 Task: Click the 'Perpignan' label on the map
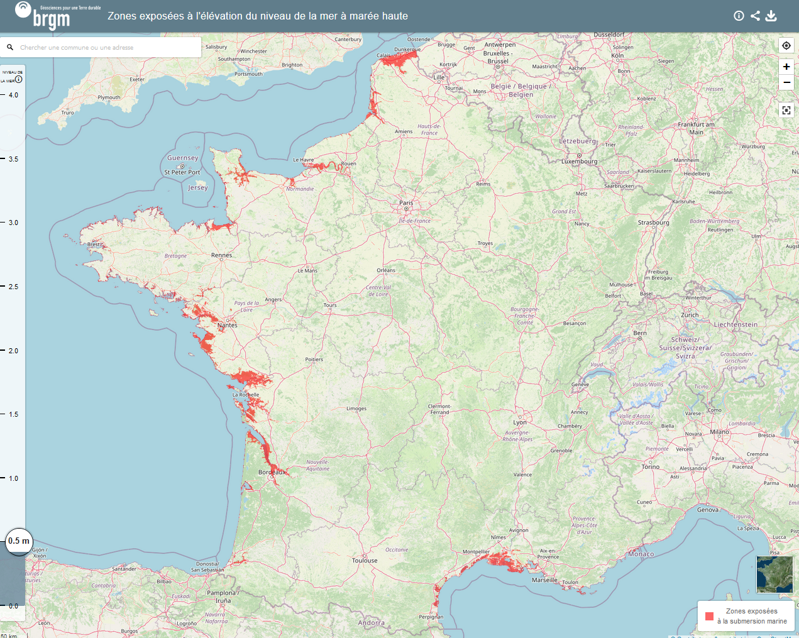[x=431, y=617]
